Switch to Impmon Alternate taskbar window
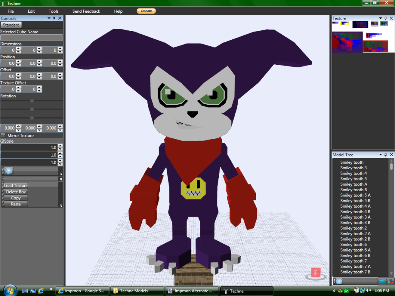Screen dimensions: 395x296 (x=192, y=291)
